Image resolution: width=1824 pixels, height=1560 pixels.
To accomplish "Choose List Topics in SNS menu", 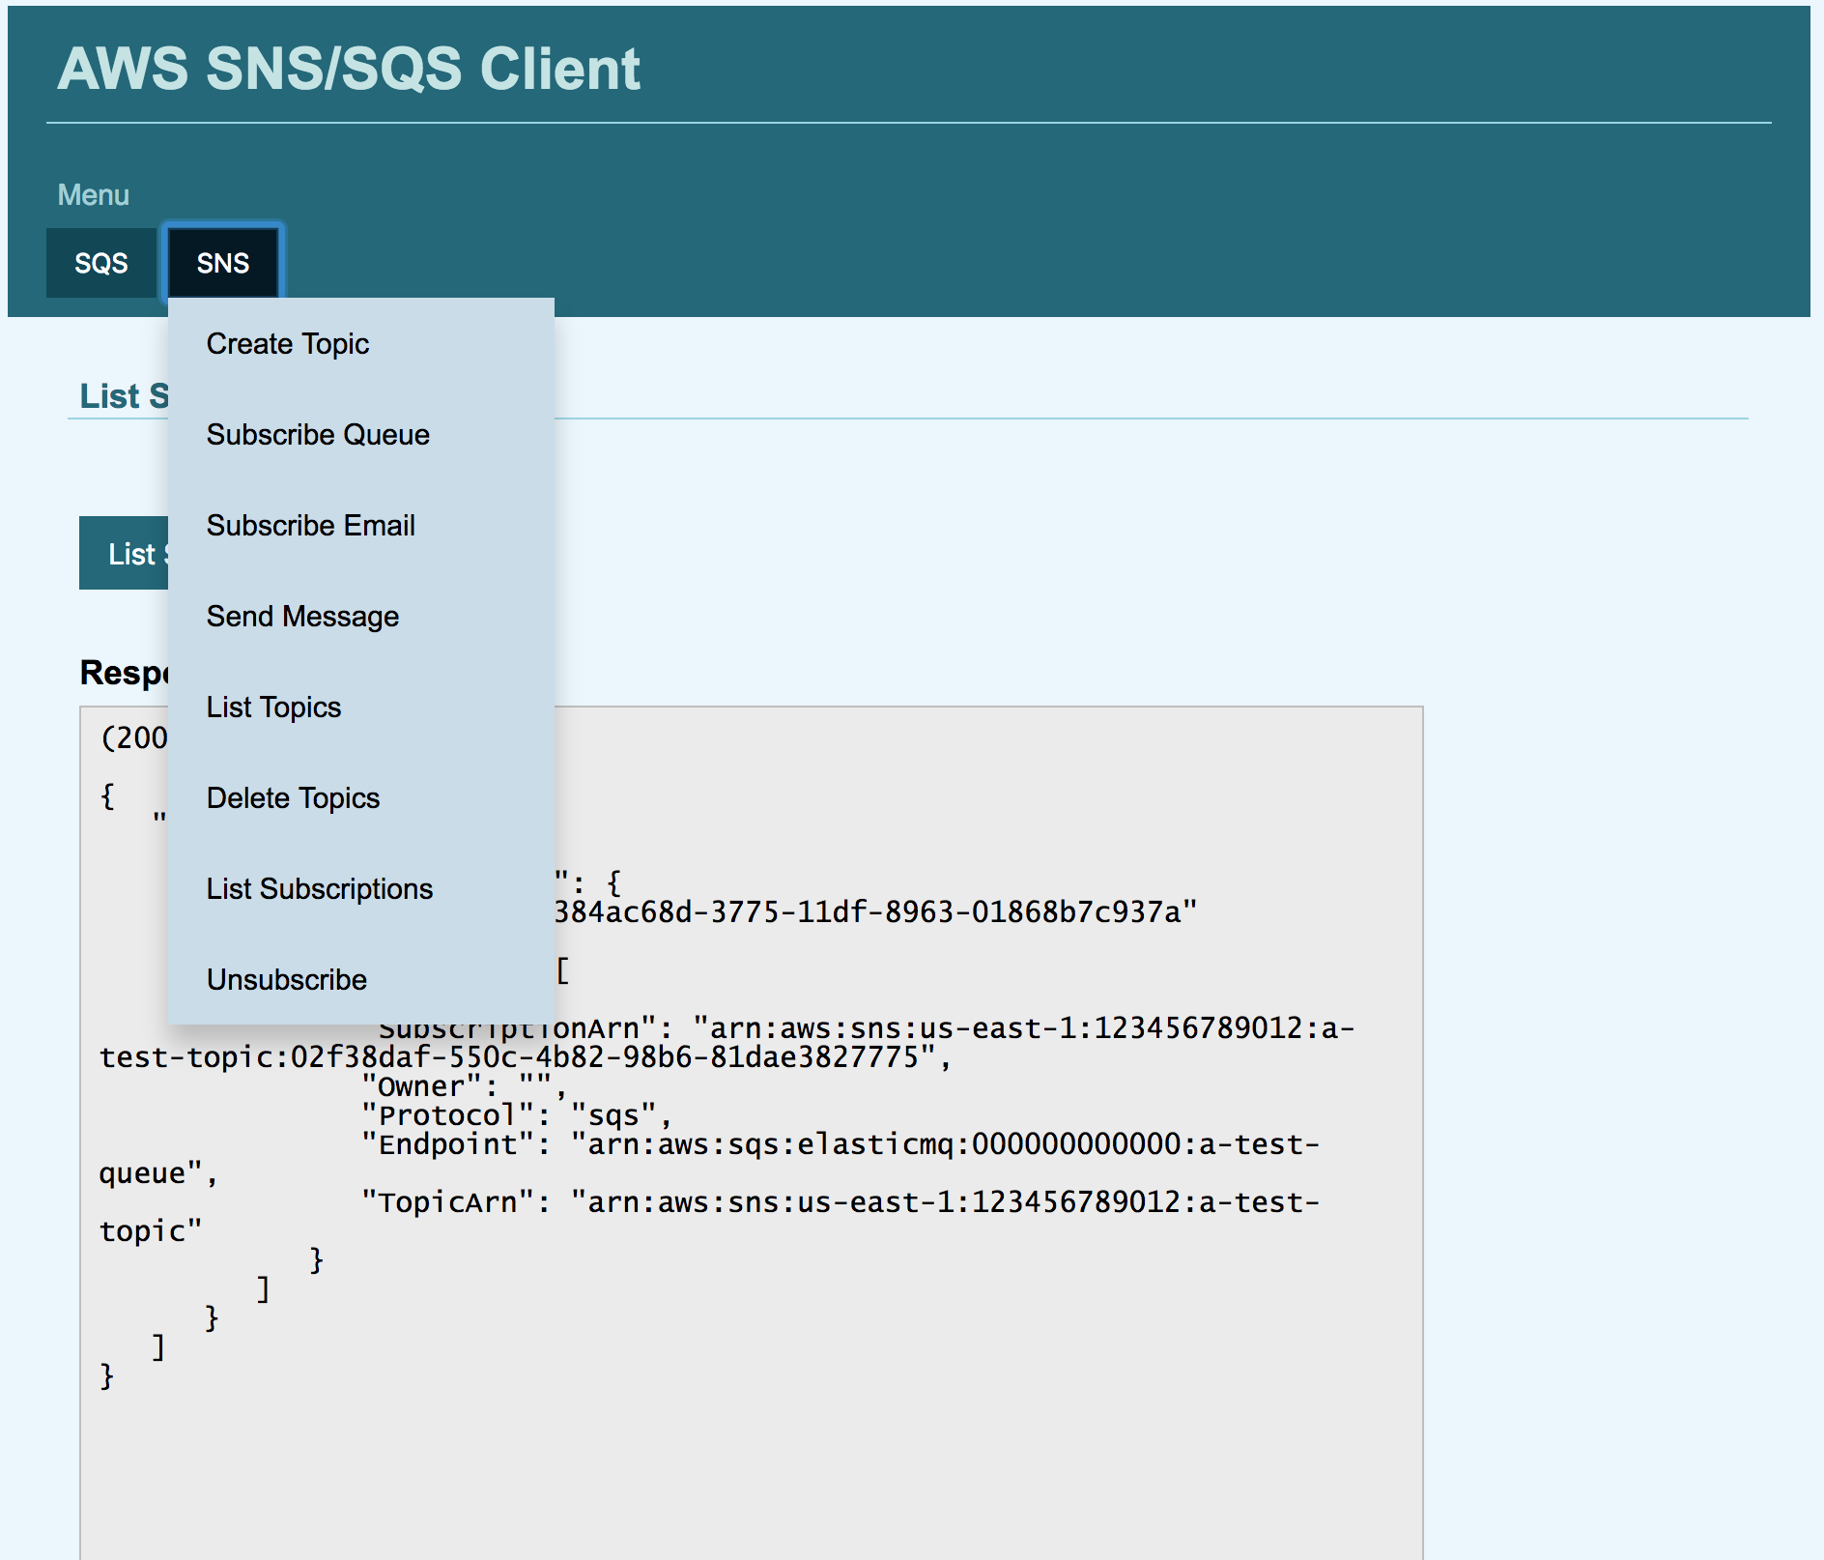I will [273, 708].
